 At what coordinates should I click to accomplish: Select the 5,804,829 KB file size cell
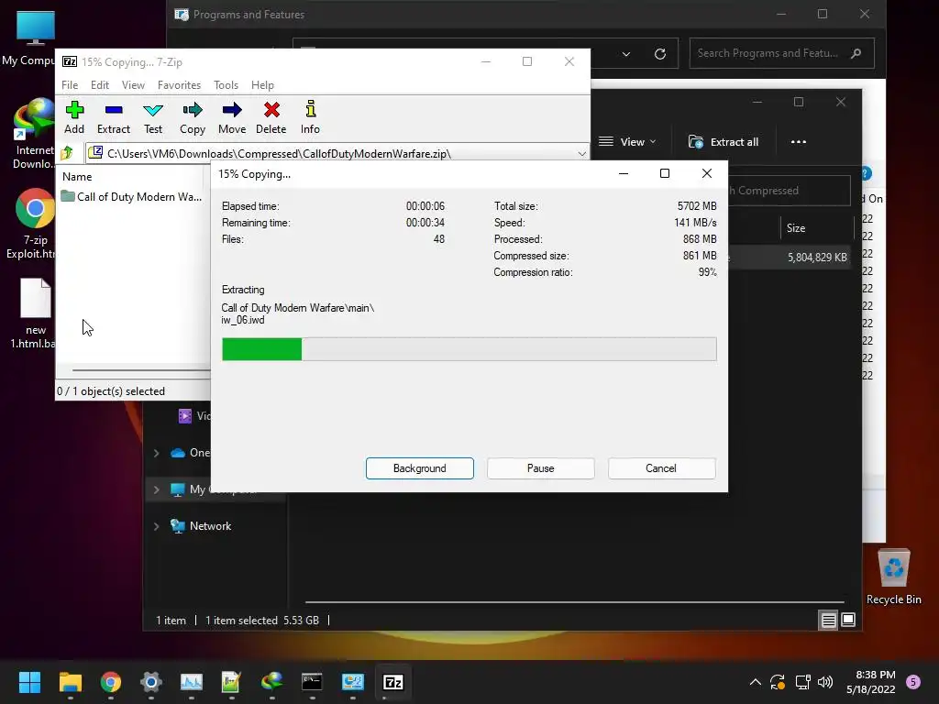tap(817, 258)
